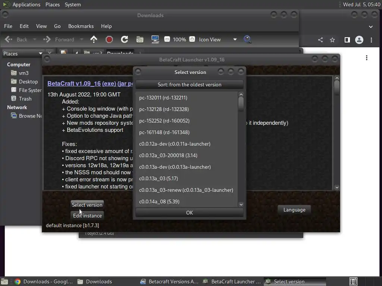Screen dimensions: 382x286
Task: Open Chrome profile avatar icon
Action: pyautogui.click(x=359, y=40)
